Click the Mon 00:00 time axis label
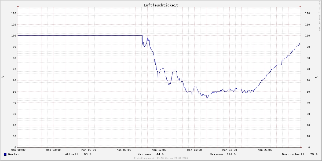 click(x=18, y=150)
